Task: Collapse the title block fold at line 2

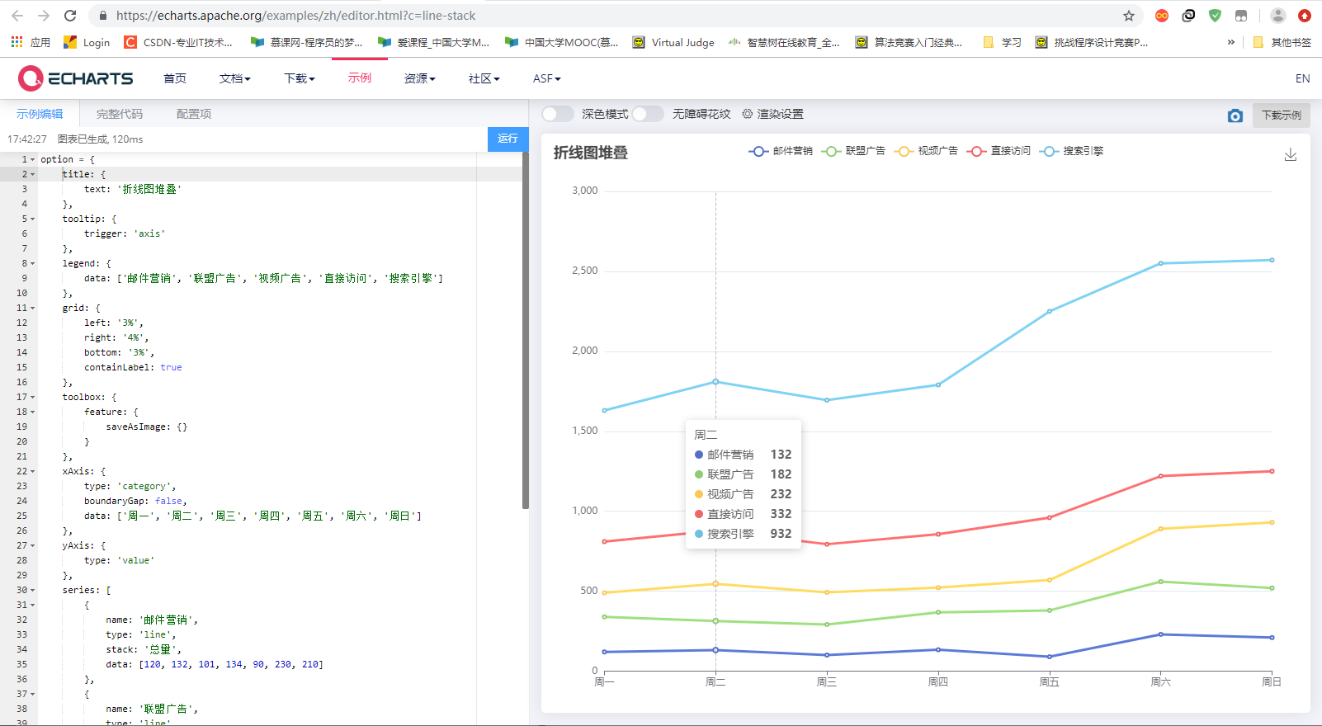Action: click(x=33, y=174)
